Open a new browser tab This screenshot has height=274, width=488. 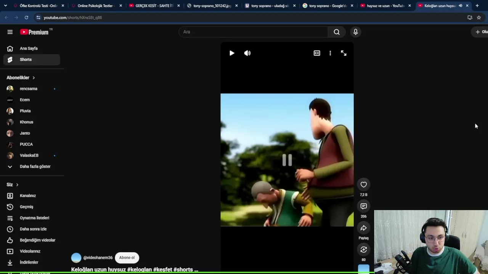coord(477,6)
